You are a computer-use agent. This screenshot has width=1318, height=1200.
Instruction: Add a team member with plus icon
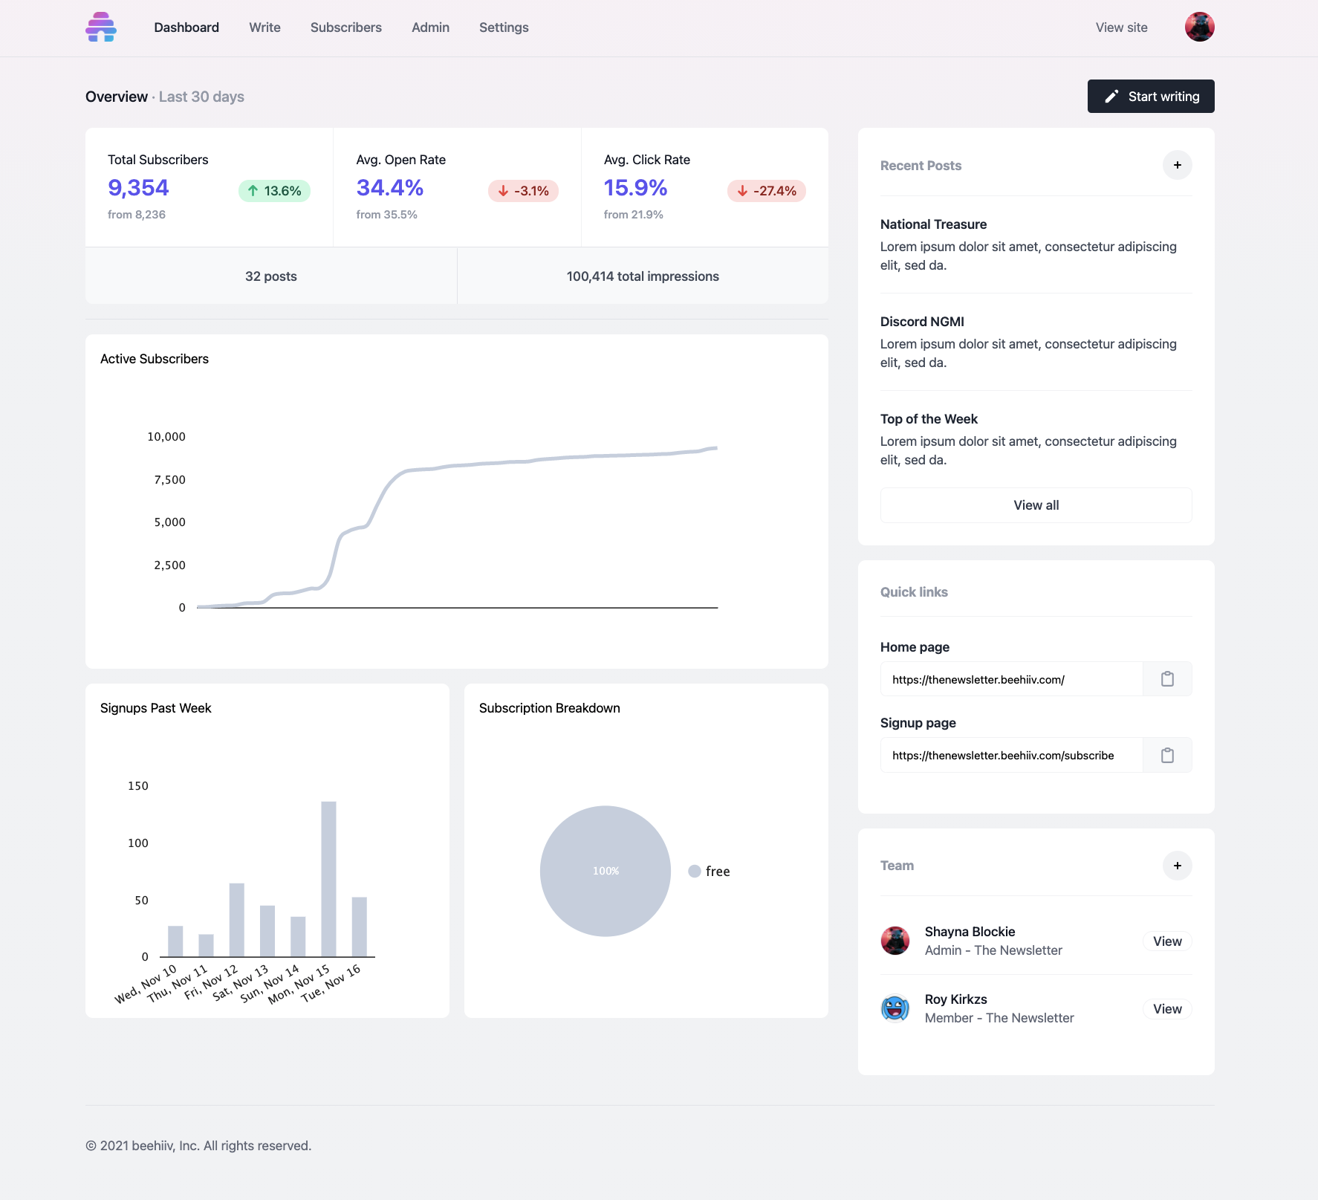1177,866
